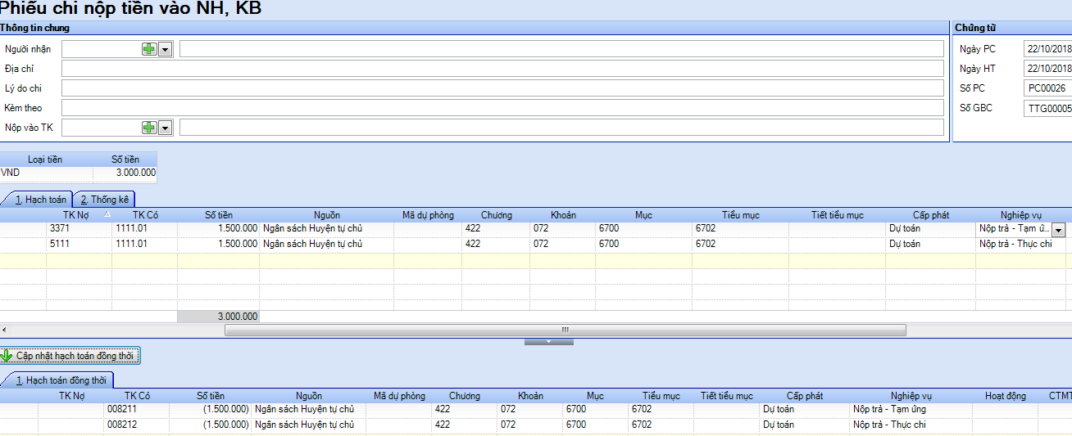1072x436 pixels.
Task: Select cell 3371 in TK Nợ column
Action: (79, 229)
